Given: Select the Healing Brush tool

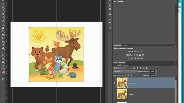Looking at the screenshot, I should [x=3, y=21].
